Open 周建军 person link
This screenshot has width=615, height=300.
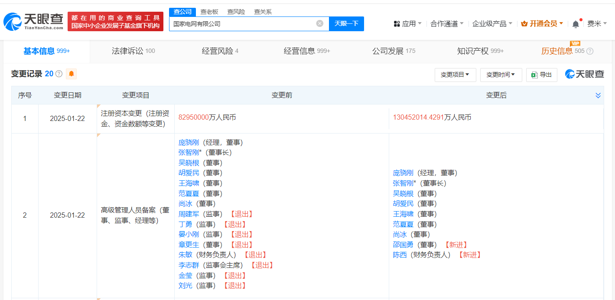(189, 214)
